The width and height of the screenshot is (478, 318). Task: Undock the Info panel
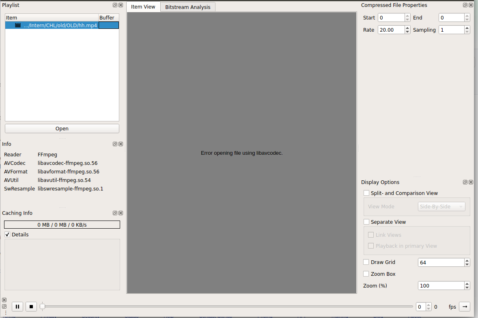tap(115, 144)
